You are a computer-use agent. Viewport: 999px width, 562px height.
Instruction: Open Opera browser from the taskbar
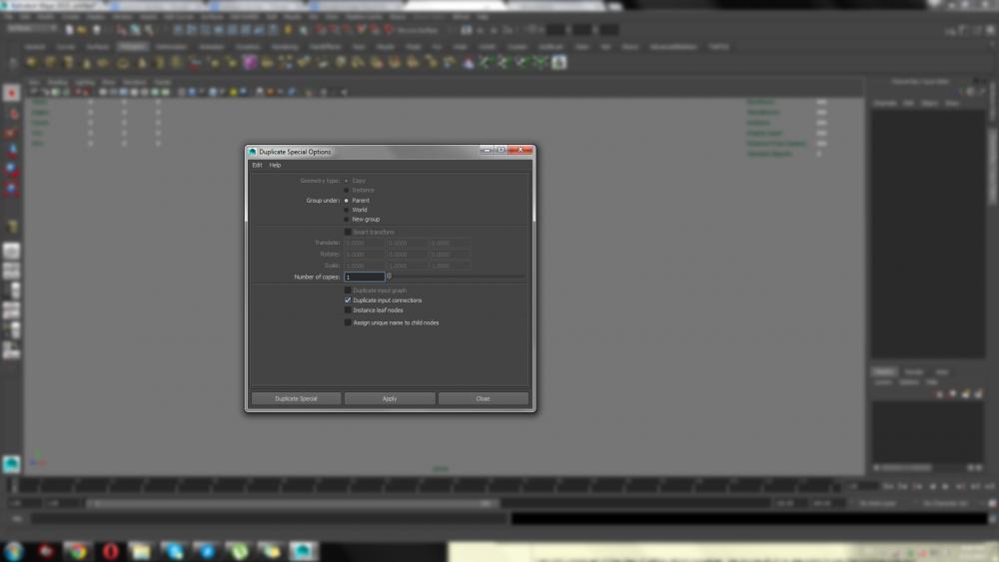click(x=110, y=551)
